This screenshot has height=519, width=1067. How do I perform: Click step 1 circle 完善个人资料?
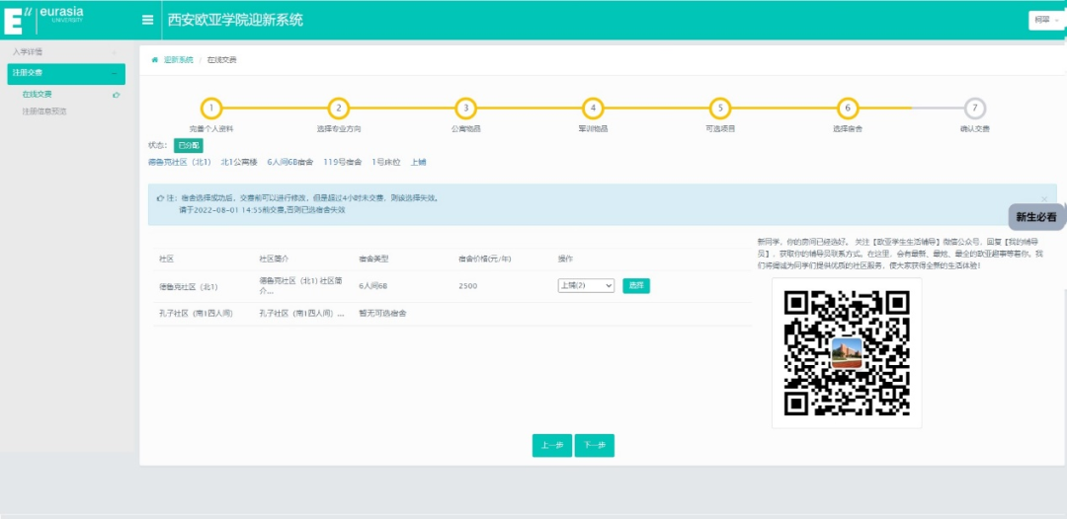tap(211, 109)
